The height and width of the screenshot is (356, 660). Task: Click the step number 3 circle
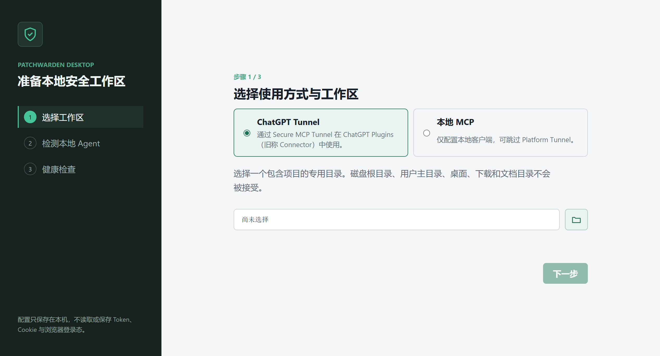(x=30, y=169)
